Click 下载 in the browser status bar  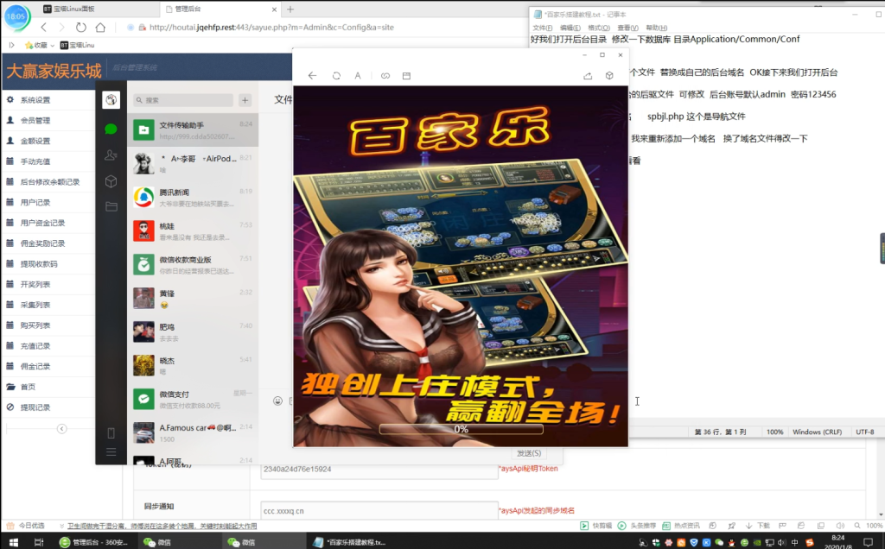click(757, 526)
